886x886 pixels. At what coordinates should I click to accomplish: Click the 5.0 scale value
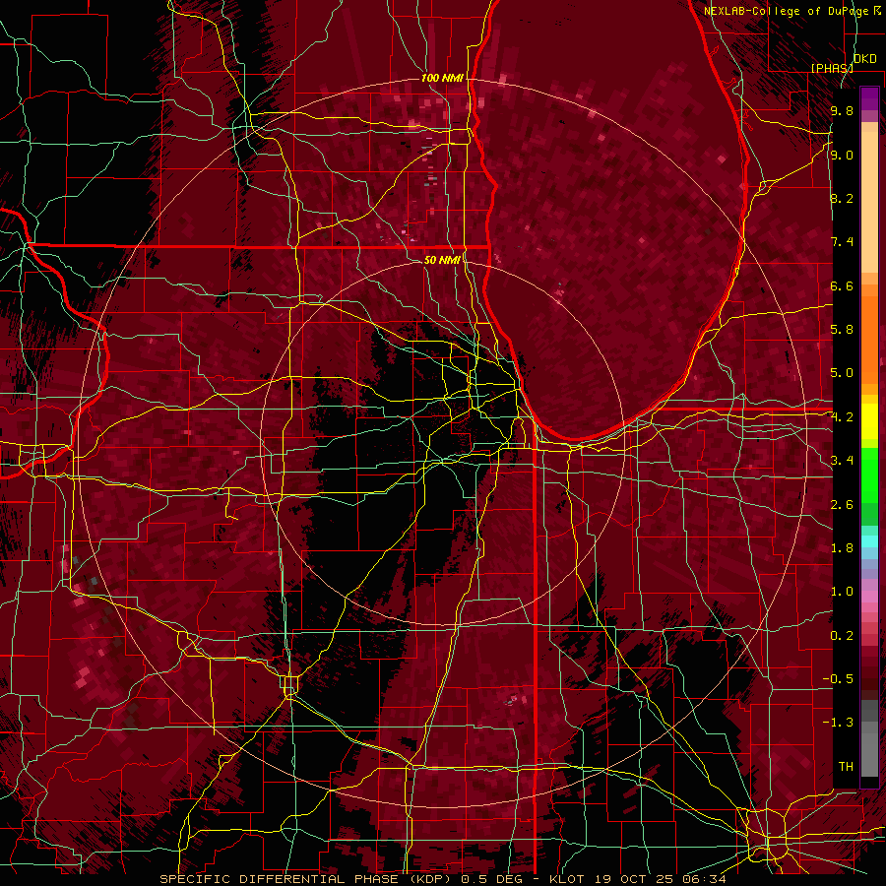[x=842, y=373]
